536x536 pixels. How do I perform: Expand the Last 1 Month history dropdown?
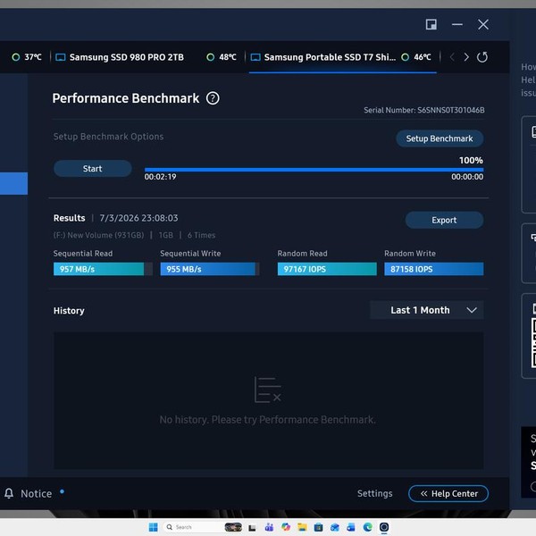click(427, 310)
